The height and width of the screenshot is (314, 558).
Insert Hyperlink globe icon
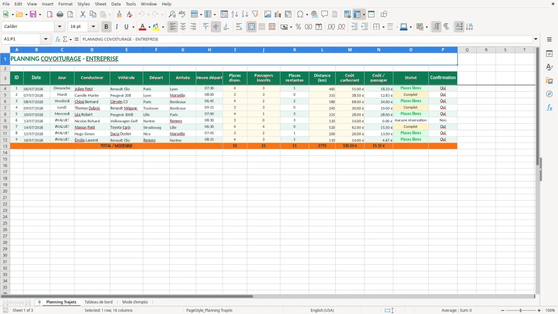[x=314, y=14]
